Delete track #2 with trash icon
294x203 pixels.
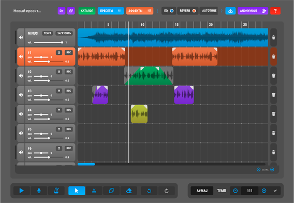click(x=274, y=76)
